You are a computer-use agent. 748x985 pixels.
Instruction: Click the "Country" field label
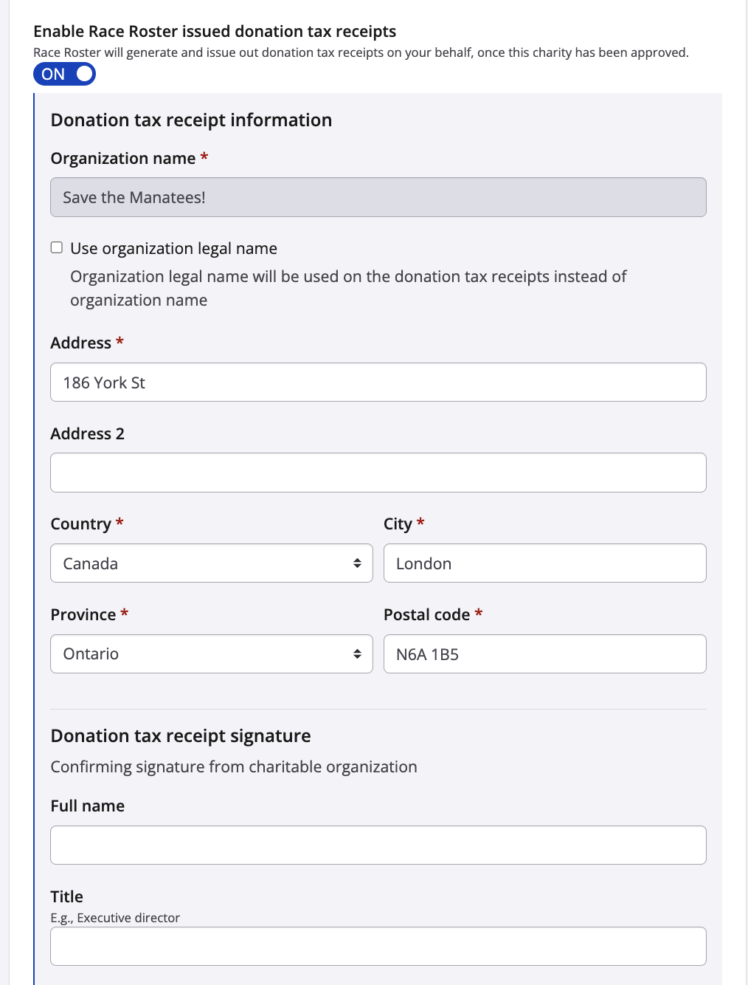click(80, 524)
